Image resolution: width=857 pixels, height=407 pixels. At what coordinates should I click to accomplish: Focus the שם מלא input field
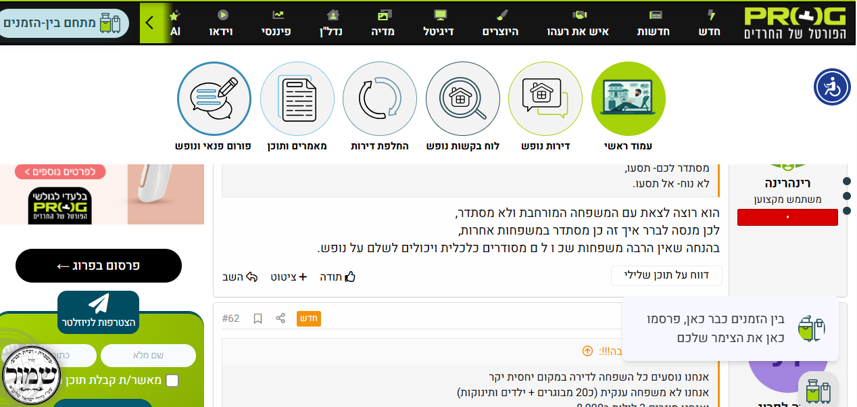pos(148,356)
